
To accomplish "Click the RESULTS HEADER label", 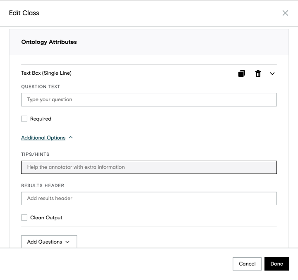I will click(x=43, y=185).
